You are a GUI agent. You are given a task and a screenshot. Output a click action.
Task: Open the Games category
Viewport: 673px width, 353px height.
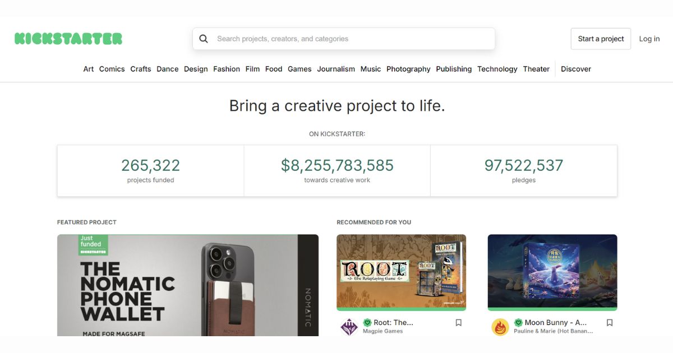point(299,68)
